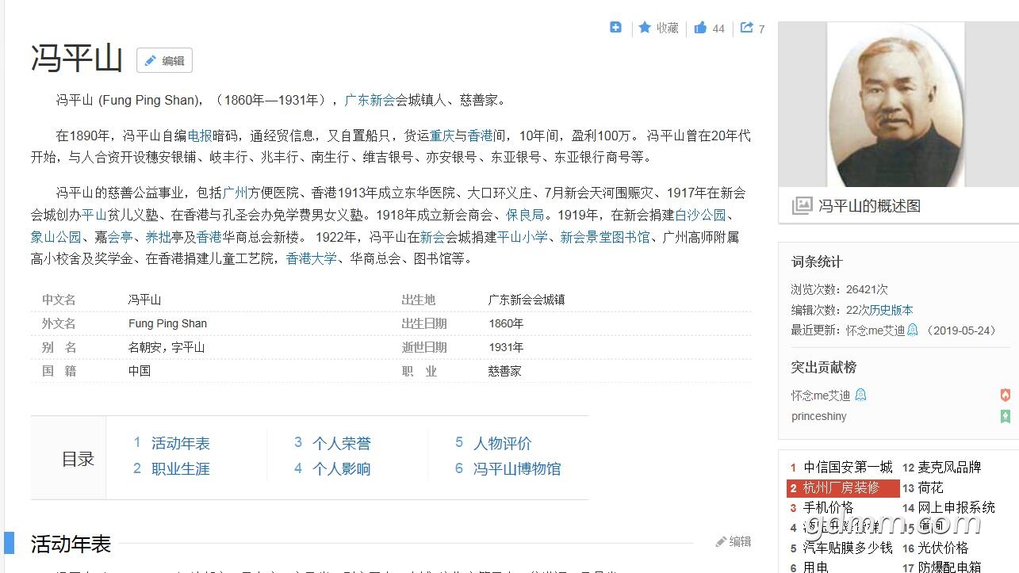Click the like count 44

pyautogui.click(x=718, y=29)
